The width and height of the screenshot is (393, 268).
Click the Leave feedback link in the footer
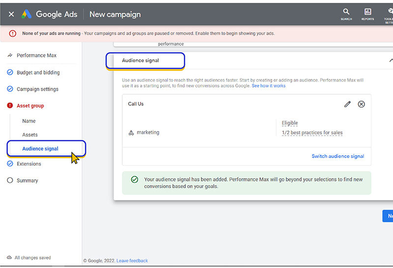[x=132, y=261]
